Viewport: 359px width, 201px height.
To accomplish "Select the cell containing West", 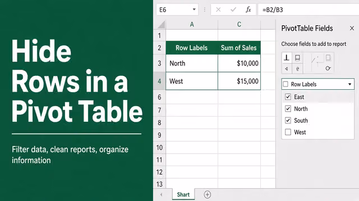I will pos(192,81).
